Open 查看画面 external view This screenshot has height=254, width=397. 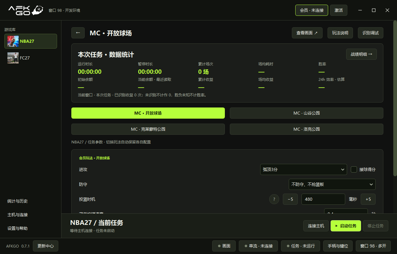pyautogui.click(x=307, y=33)
